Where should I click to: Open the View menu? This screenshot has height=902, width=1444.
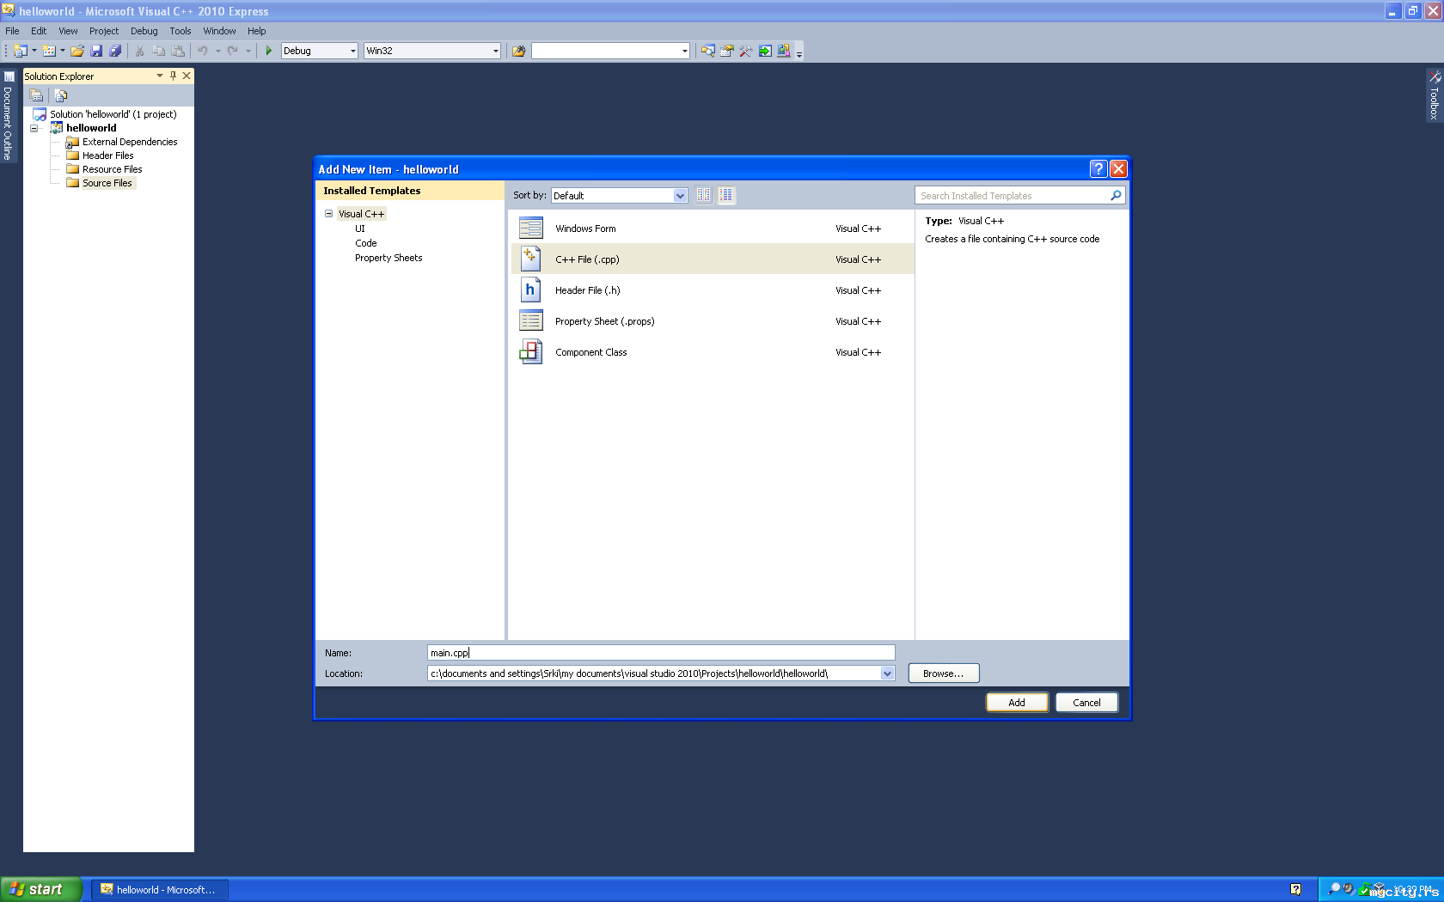coord(68,31)
